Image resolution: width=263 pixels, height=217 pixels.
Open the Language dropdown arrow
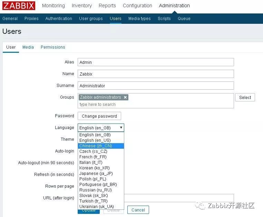coord(121,128)
